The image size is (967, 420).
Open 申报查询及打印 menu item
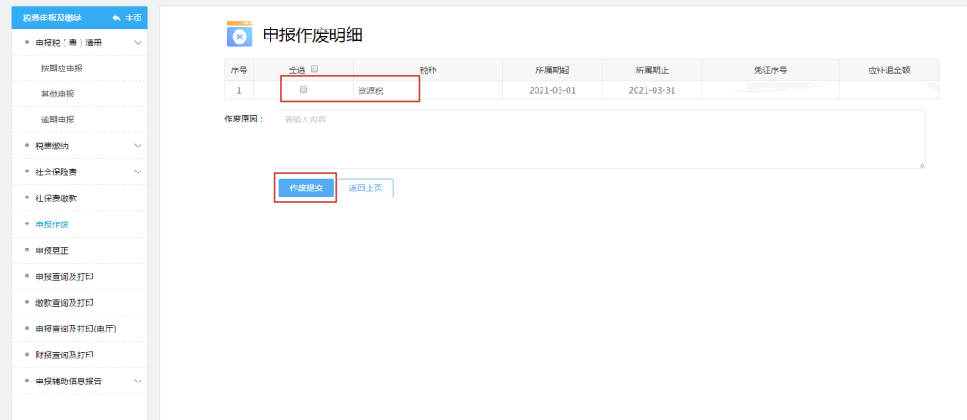64,276
